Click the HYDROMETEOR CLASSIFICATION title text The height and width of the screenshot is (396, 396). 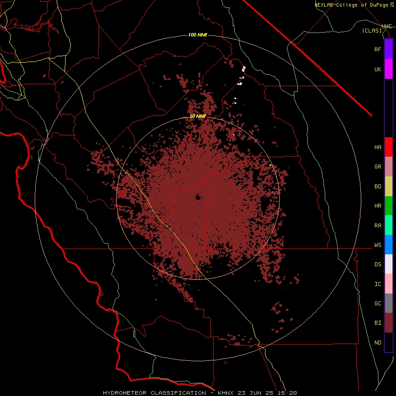click(x=154, y=393)
